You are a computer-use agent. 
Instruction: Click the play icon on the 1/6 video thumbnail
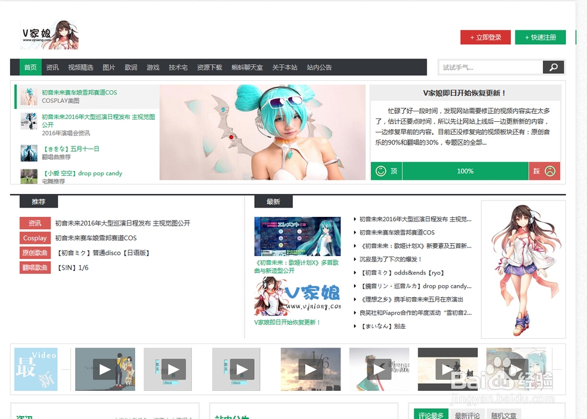click(x=310, y=369)
